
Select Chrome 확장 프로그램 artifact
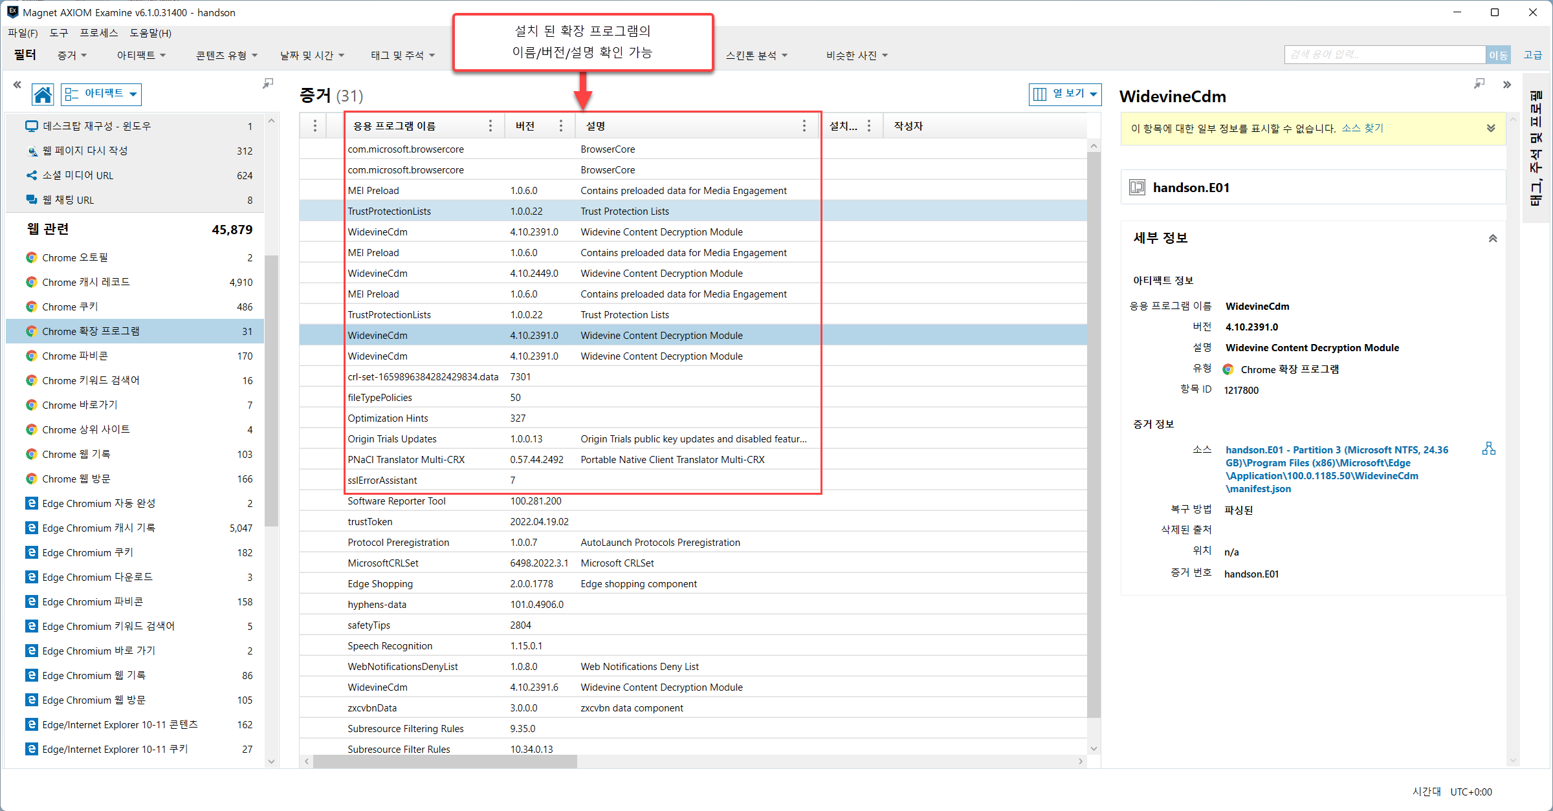point(135,331)
